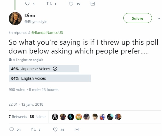The height and width of the screenshot is (136, 162).
Task: Click reply icon on parent tweet above
Action: coord(27,4)
